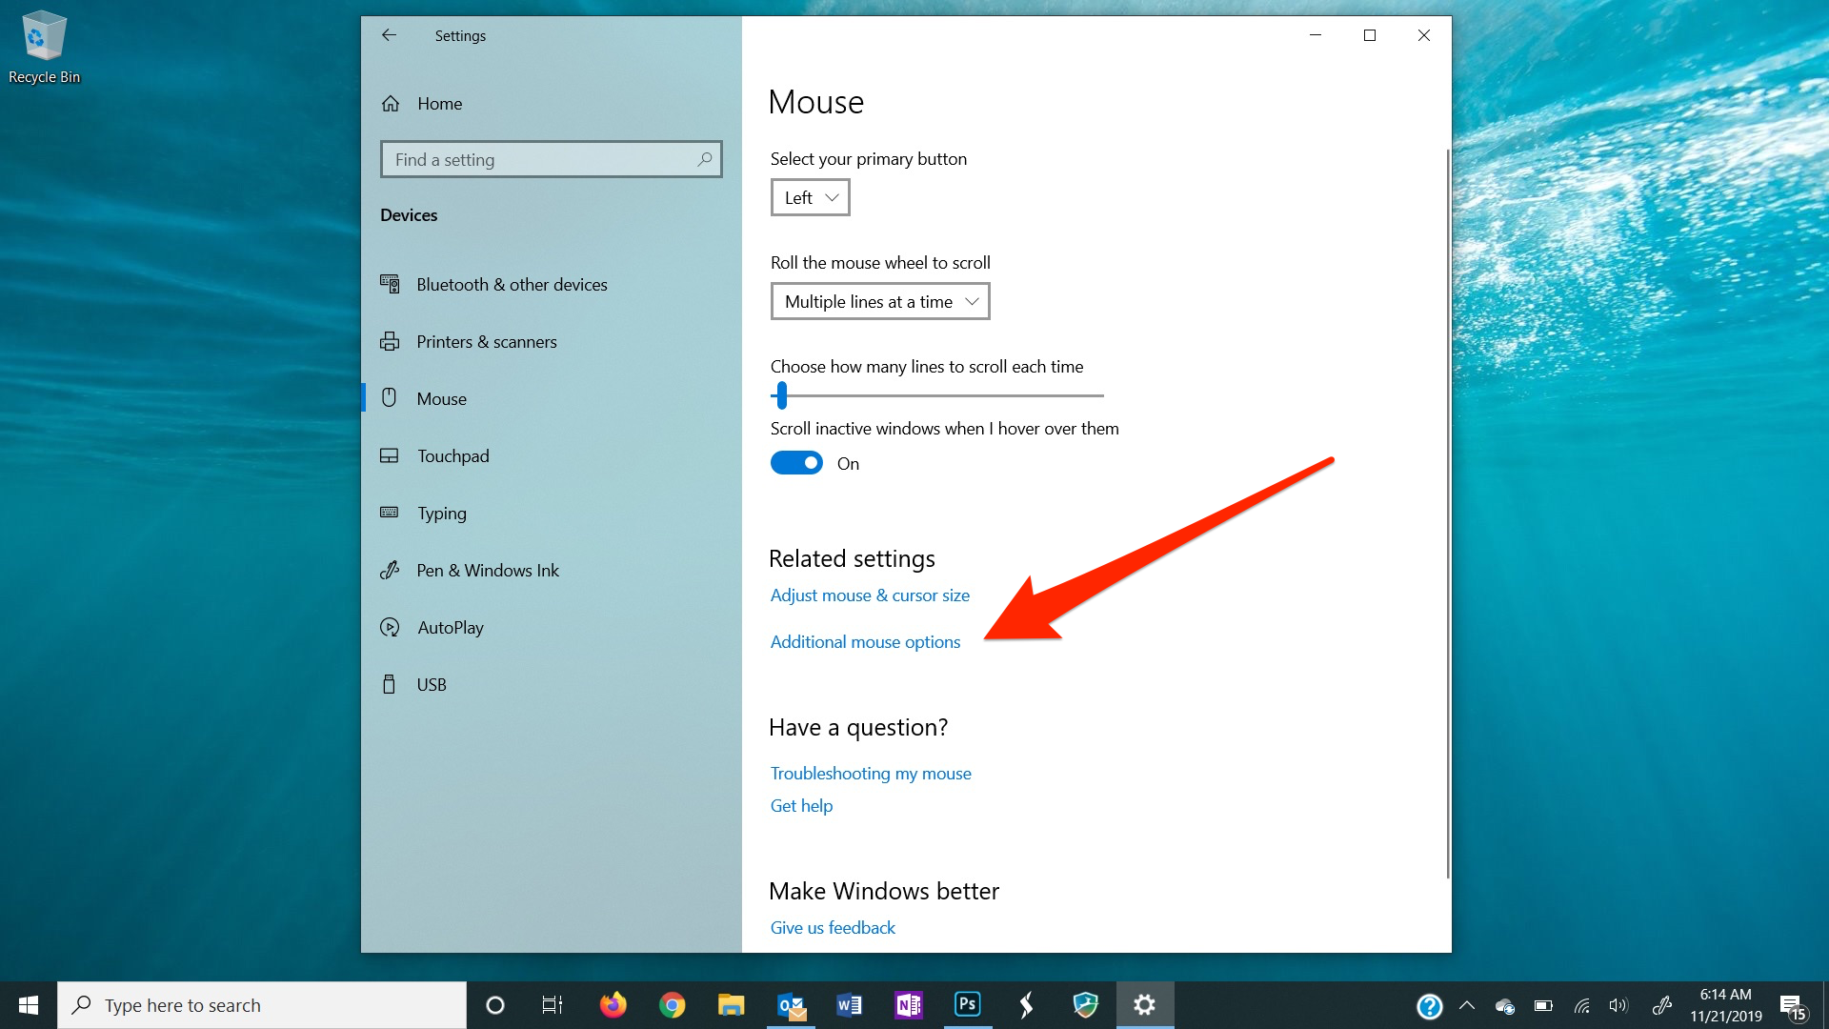Click Troubleshooting my mouse link
1829x1029 pixels.
coord(871,773)
